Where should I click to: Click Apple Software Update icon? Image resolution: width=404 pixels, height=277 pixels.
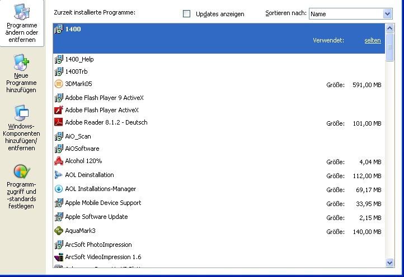click(59, 217)
